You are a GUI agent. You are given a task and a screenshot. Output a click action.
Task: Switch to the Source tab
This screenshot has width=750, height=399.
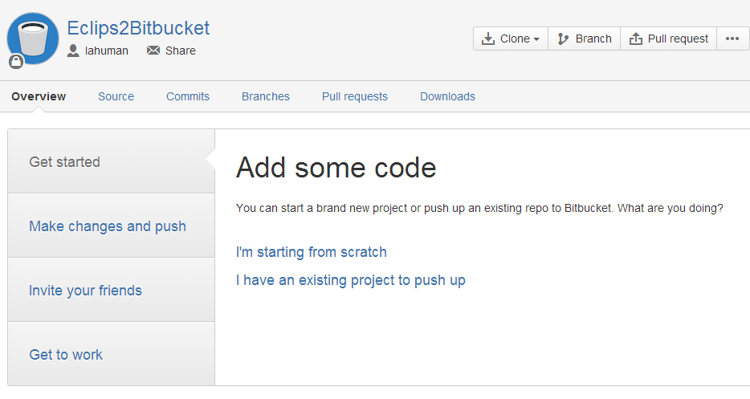(x=116, y=96)
